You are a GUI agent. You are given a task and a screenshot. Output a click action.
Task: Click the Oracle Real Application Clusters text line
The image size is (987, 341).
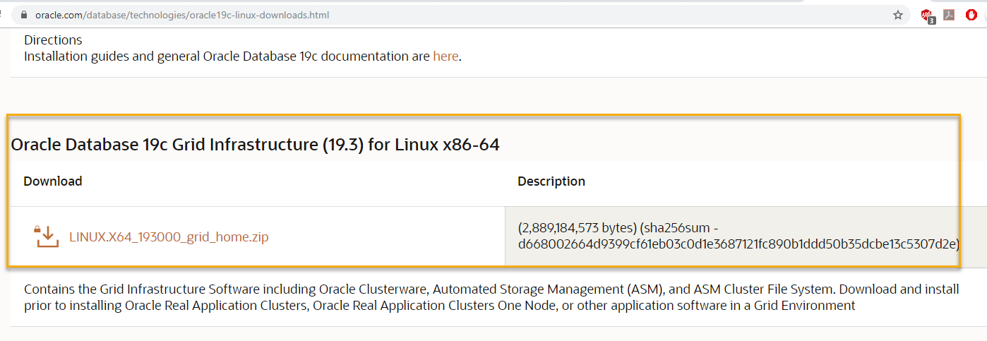coord(439,306)
